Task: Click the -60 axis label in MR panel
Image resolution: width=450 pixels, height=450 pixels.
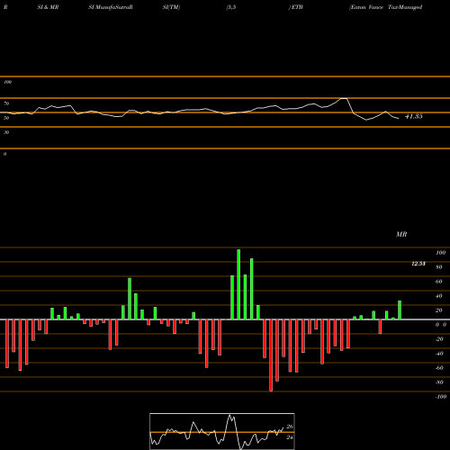Action: pyautogui.click(x=439, y=368)
